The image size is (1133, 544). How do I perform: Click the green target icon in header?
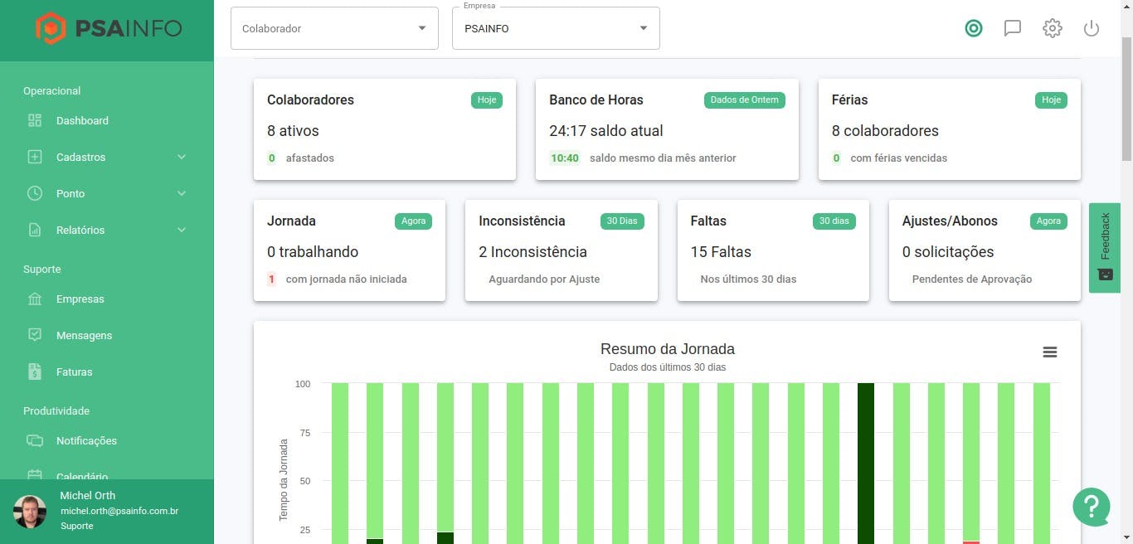pyautogui.click(x=974, y=28)
